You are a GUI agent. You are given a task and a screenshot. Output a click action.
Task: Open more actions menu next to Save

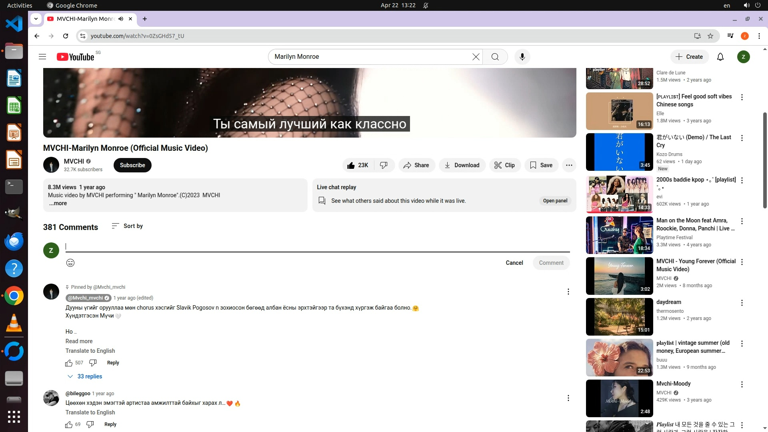coord(569,165)
